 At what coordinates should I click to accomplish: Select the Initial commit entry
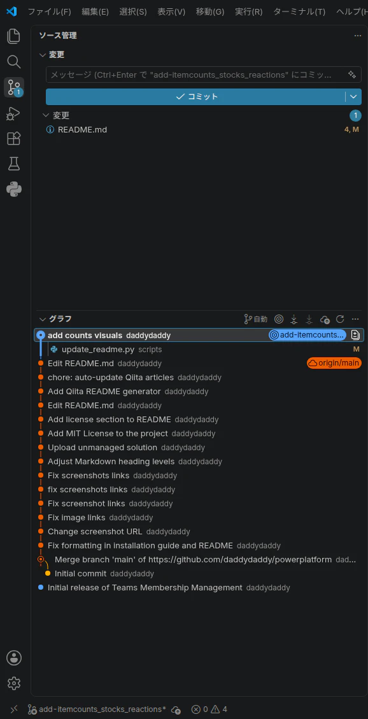click(x=199, y=574)
